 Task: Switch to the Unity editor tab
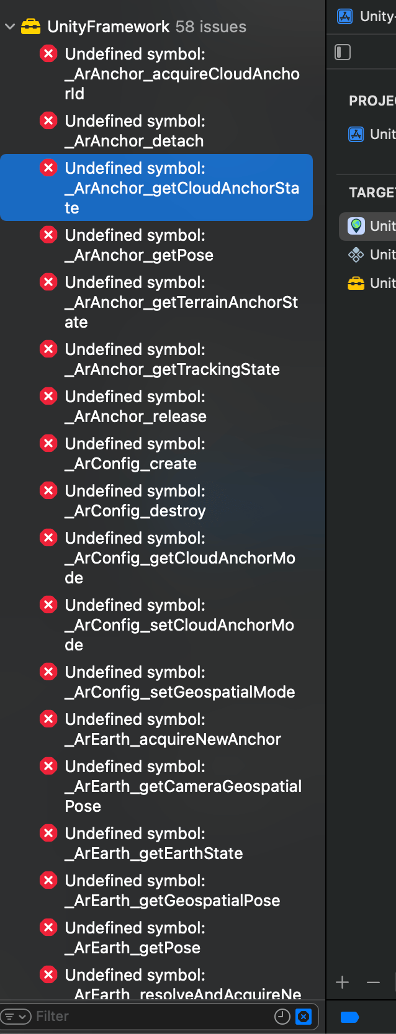(x=366, y=16)
